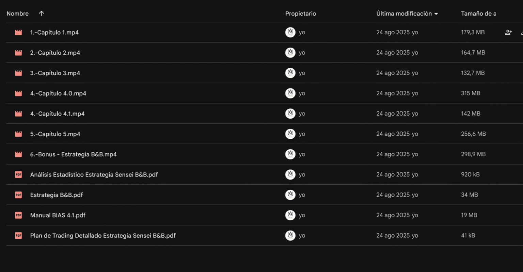The image size is (523, 272).
Task: Click the video icon for 4.-Capítulo 4.0.mp4
Action: (x=18, y=93)
